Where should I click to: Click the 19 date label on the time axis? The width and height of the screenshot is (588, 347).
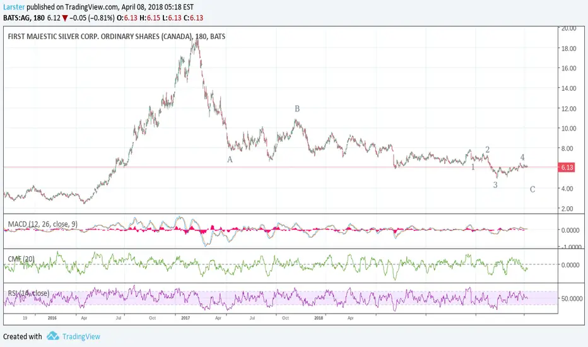(25, 318)
